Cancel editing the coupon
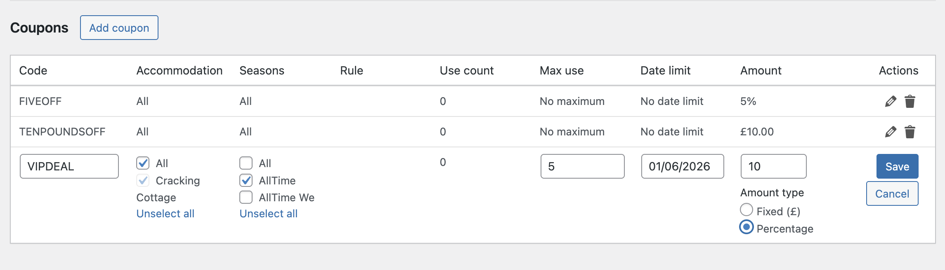Screen dimensions: 945x270 pyautogui.click(x=892, y=193)
